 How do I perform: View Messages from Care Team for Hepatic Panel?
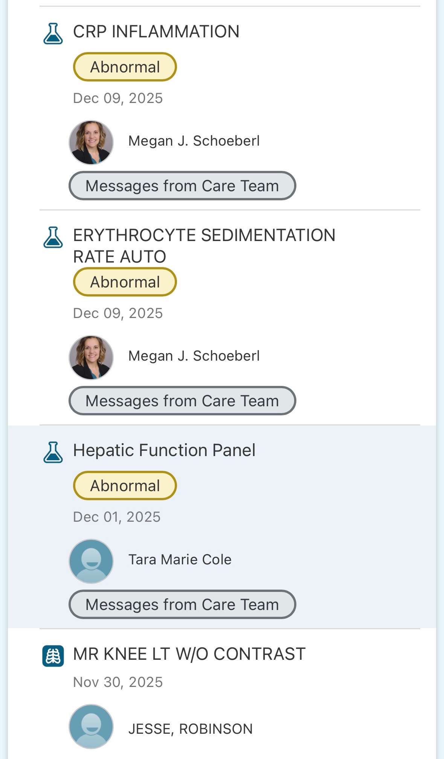(182, 605)
